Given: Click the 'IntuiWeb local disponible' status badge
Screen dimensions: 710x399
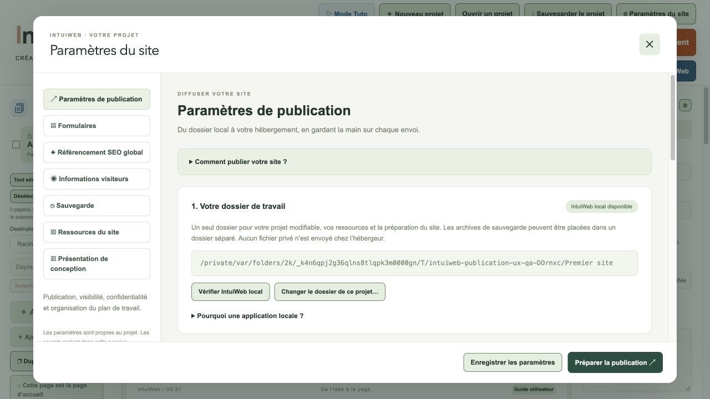Looking at the screenshot, I should [602, 207].
